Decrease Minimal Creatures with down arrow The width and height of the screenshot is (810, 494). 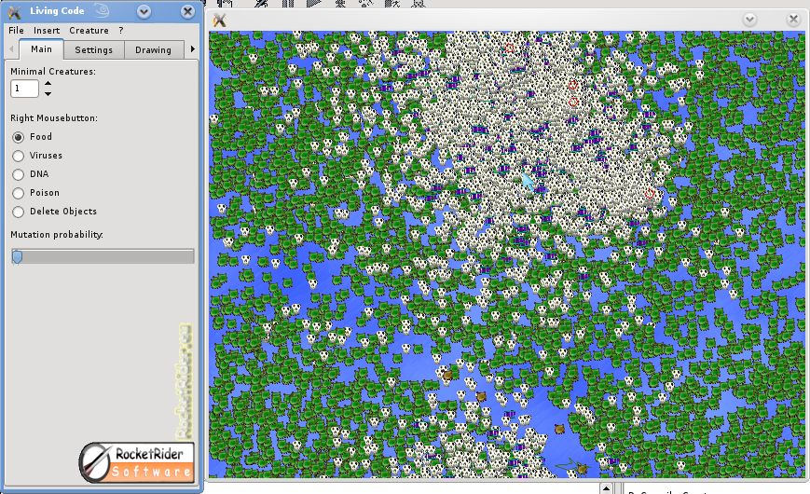click(x=48, y=93)
